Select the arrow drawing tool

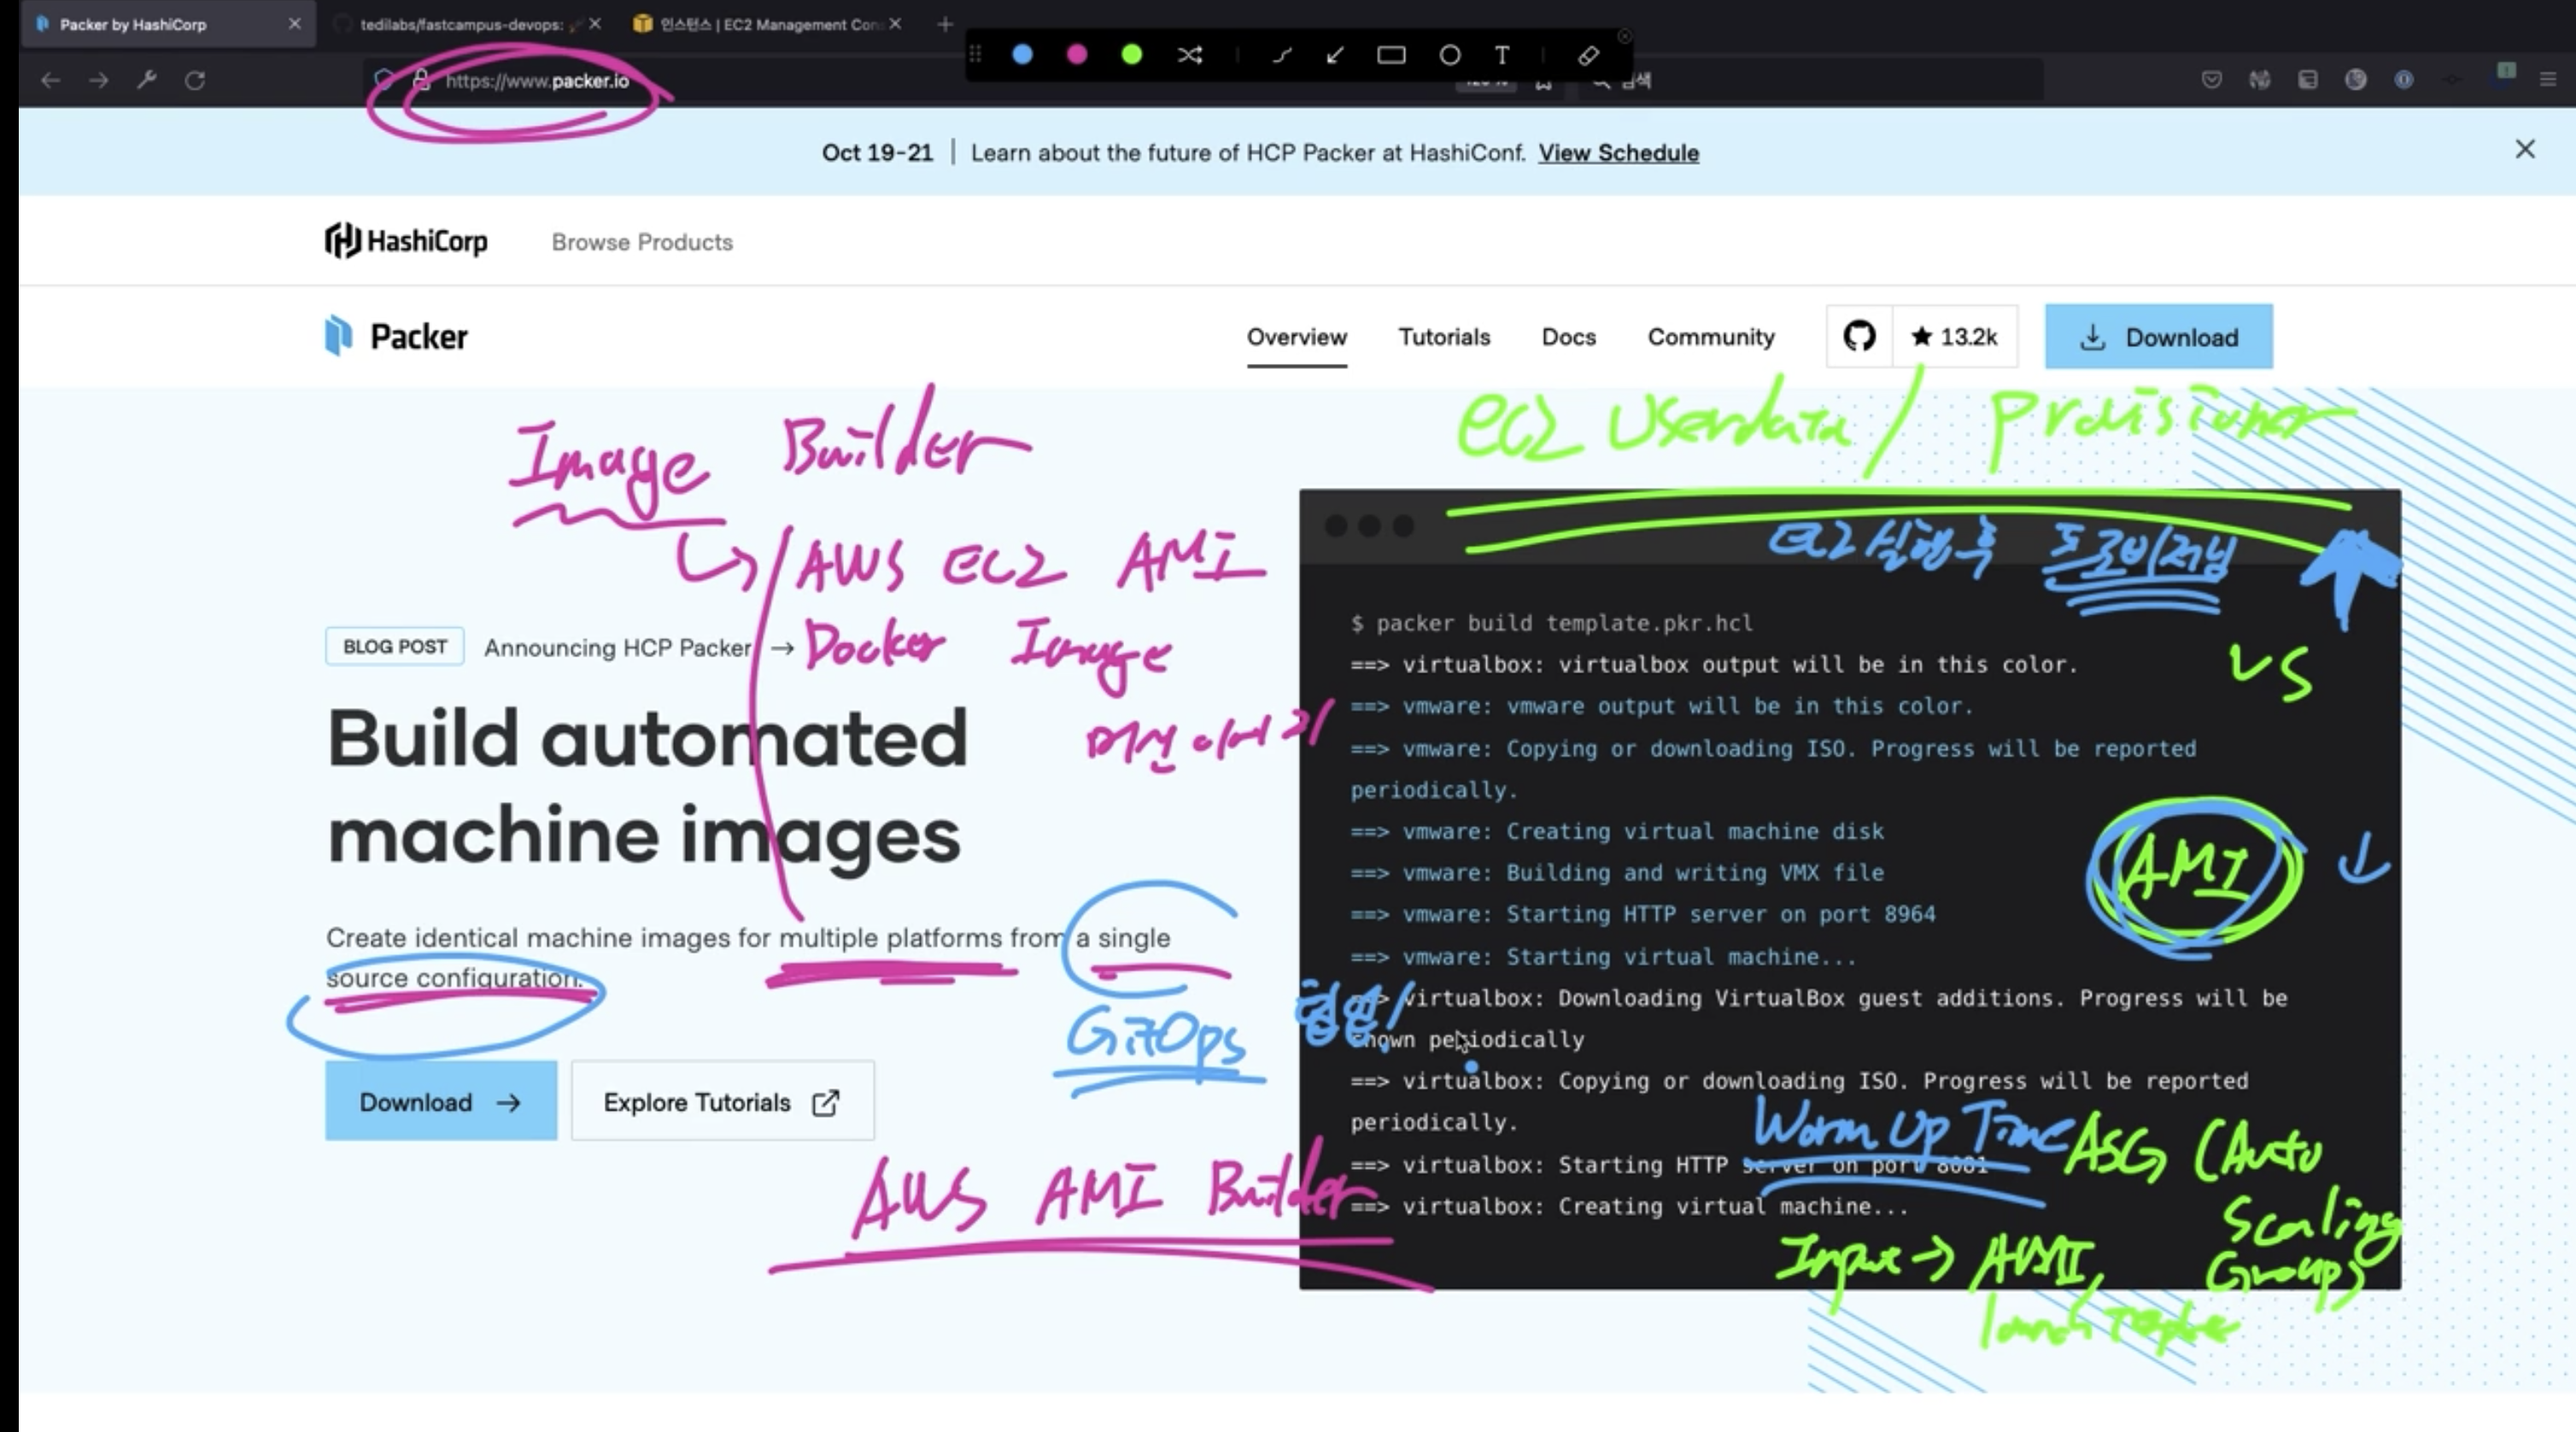pyautogui.click(x=1335, y=55)
